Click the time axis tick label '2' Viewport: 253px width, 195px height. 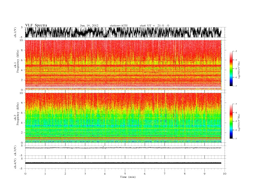(65, 174)
